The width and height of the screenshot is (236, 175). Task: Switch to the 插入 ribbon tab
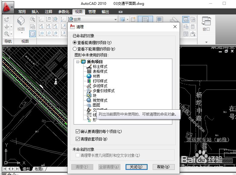35,11
